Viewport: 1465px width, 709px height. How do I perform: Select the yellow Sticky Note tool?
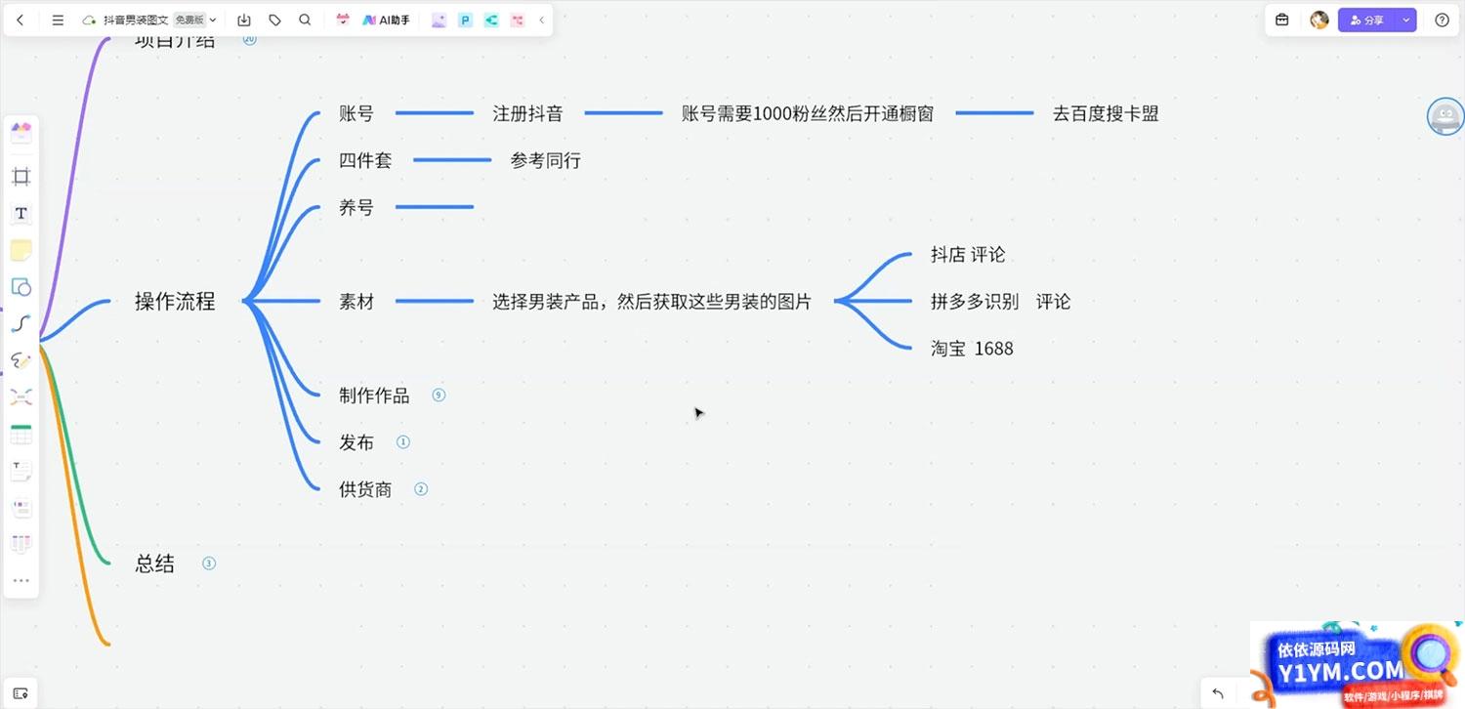pyautogui.click(x=21, y=250)
